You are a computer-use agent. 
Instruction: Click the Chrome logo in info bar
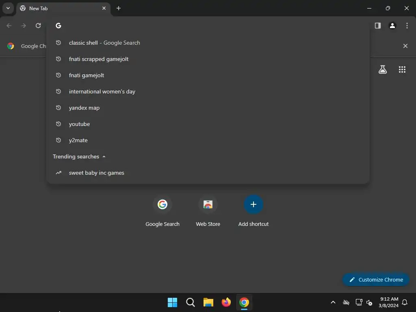pos(11,46)
